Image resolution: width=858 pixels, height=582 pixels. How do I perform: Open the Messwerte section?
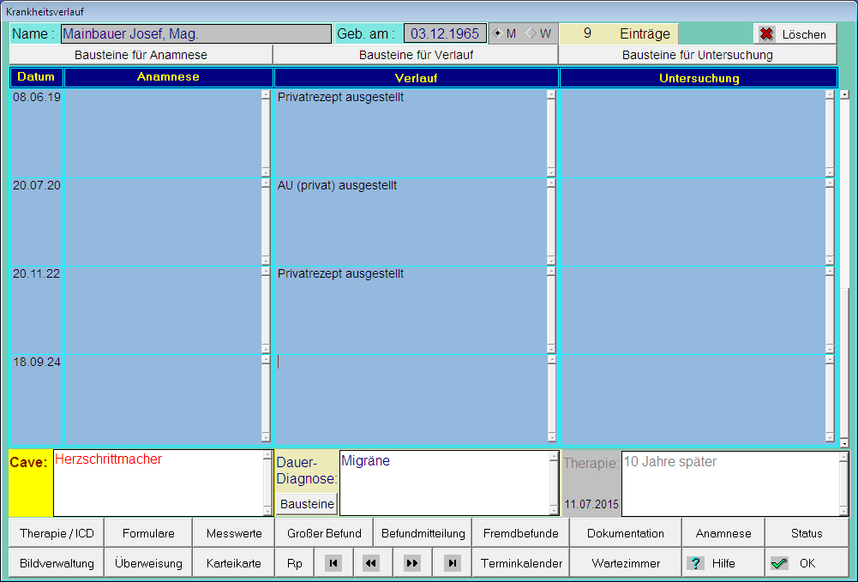pos(234,533)
